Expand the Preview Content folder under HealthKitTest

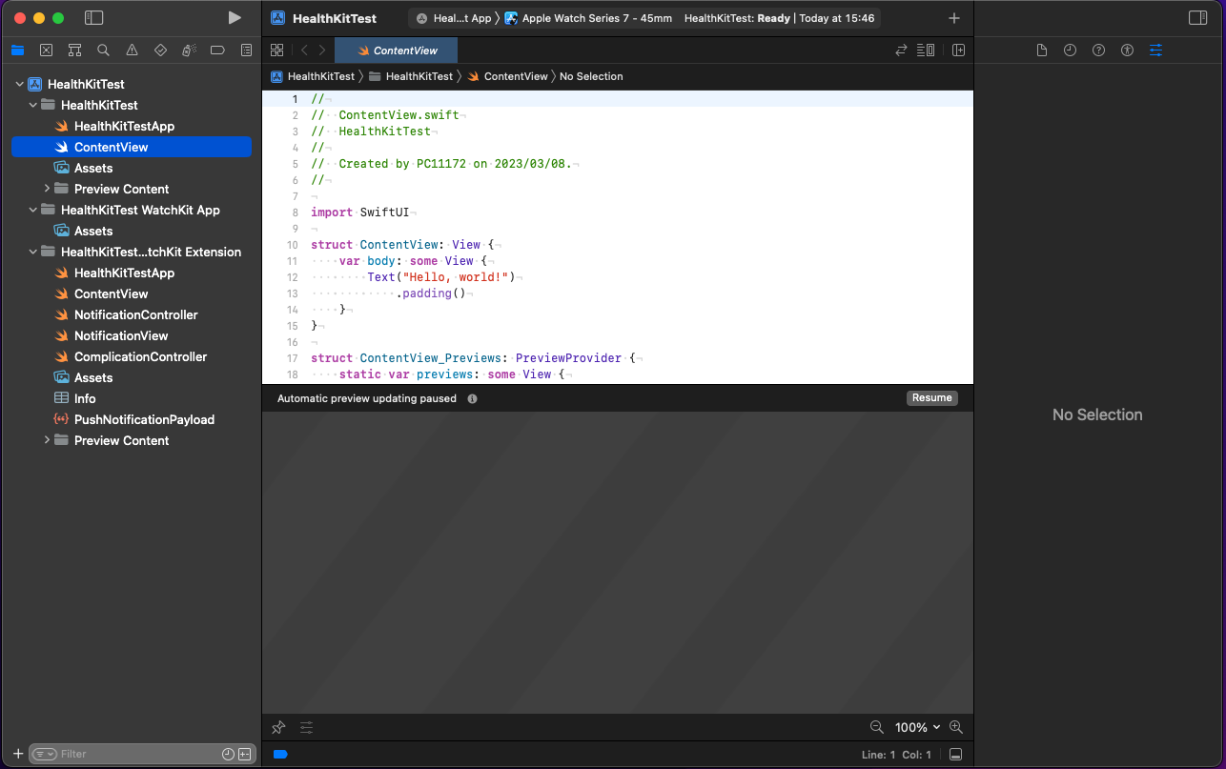[47, 189]
